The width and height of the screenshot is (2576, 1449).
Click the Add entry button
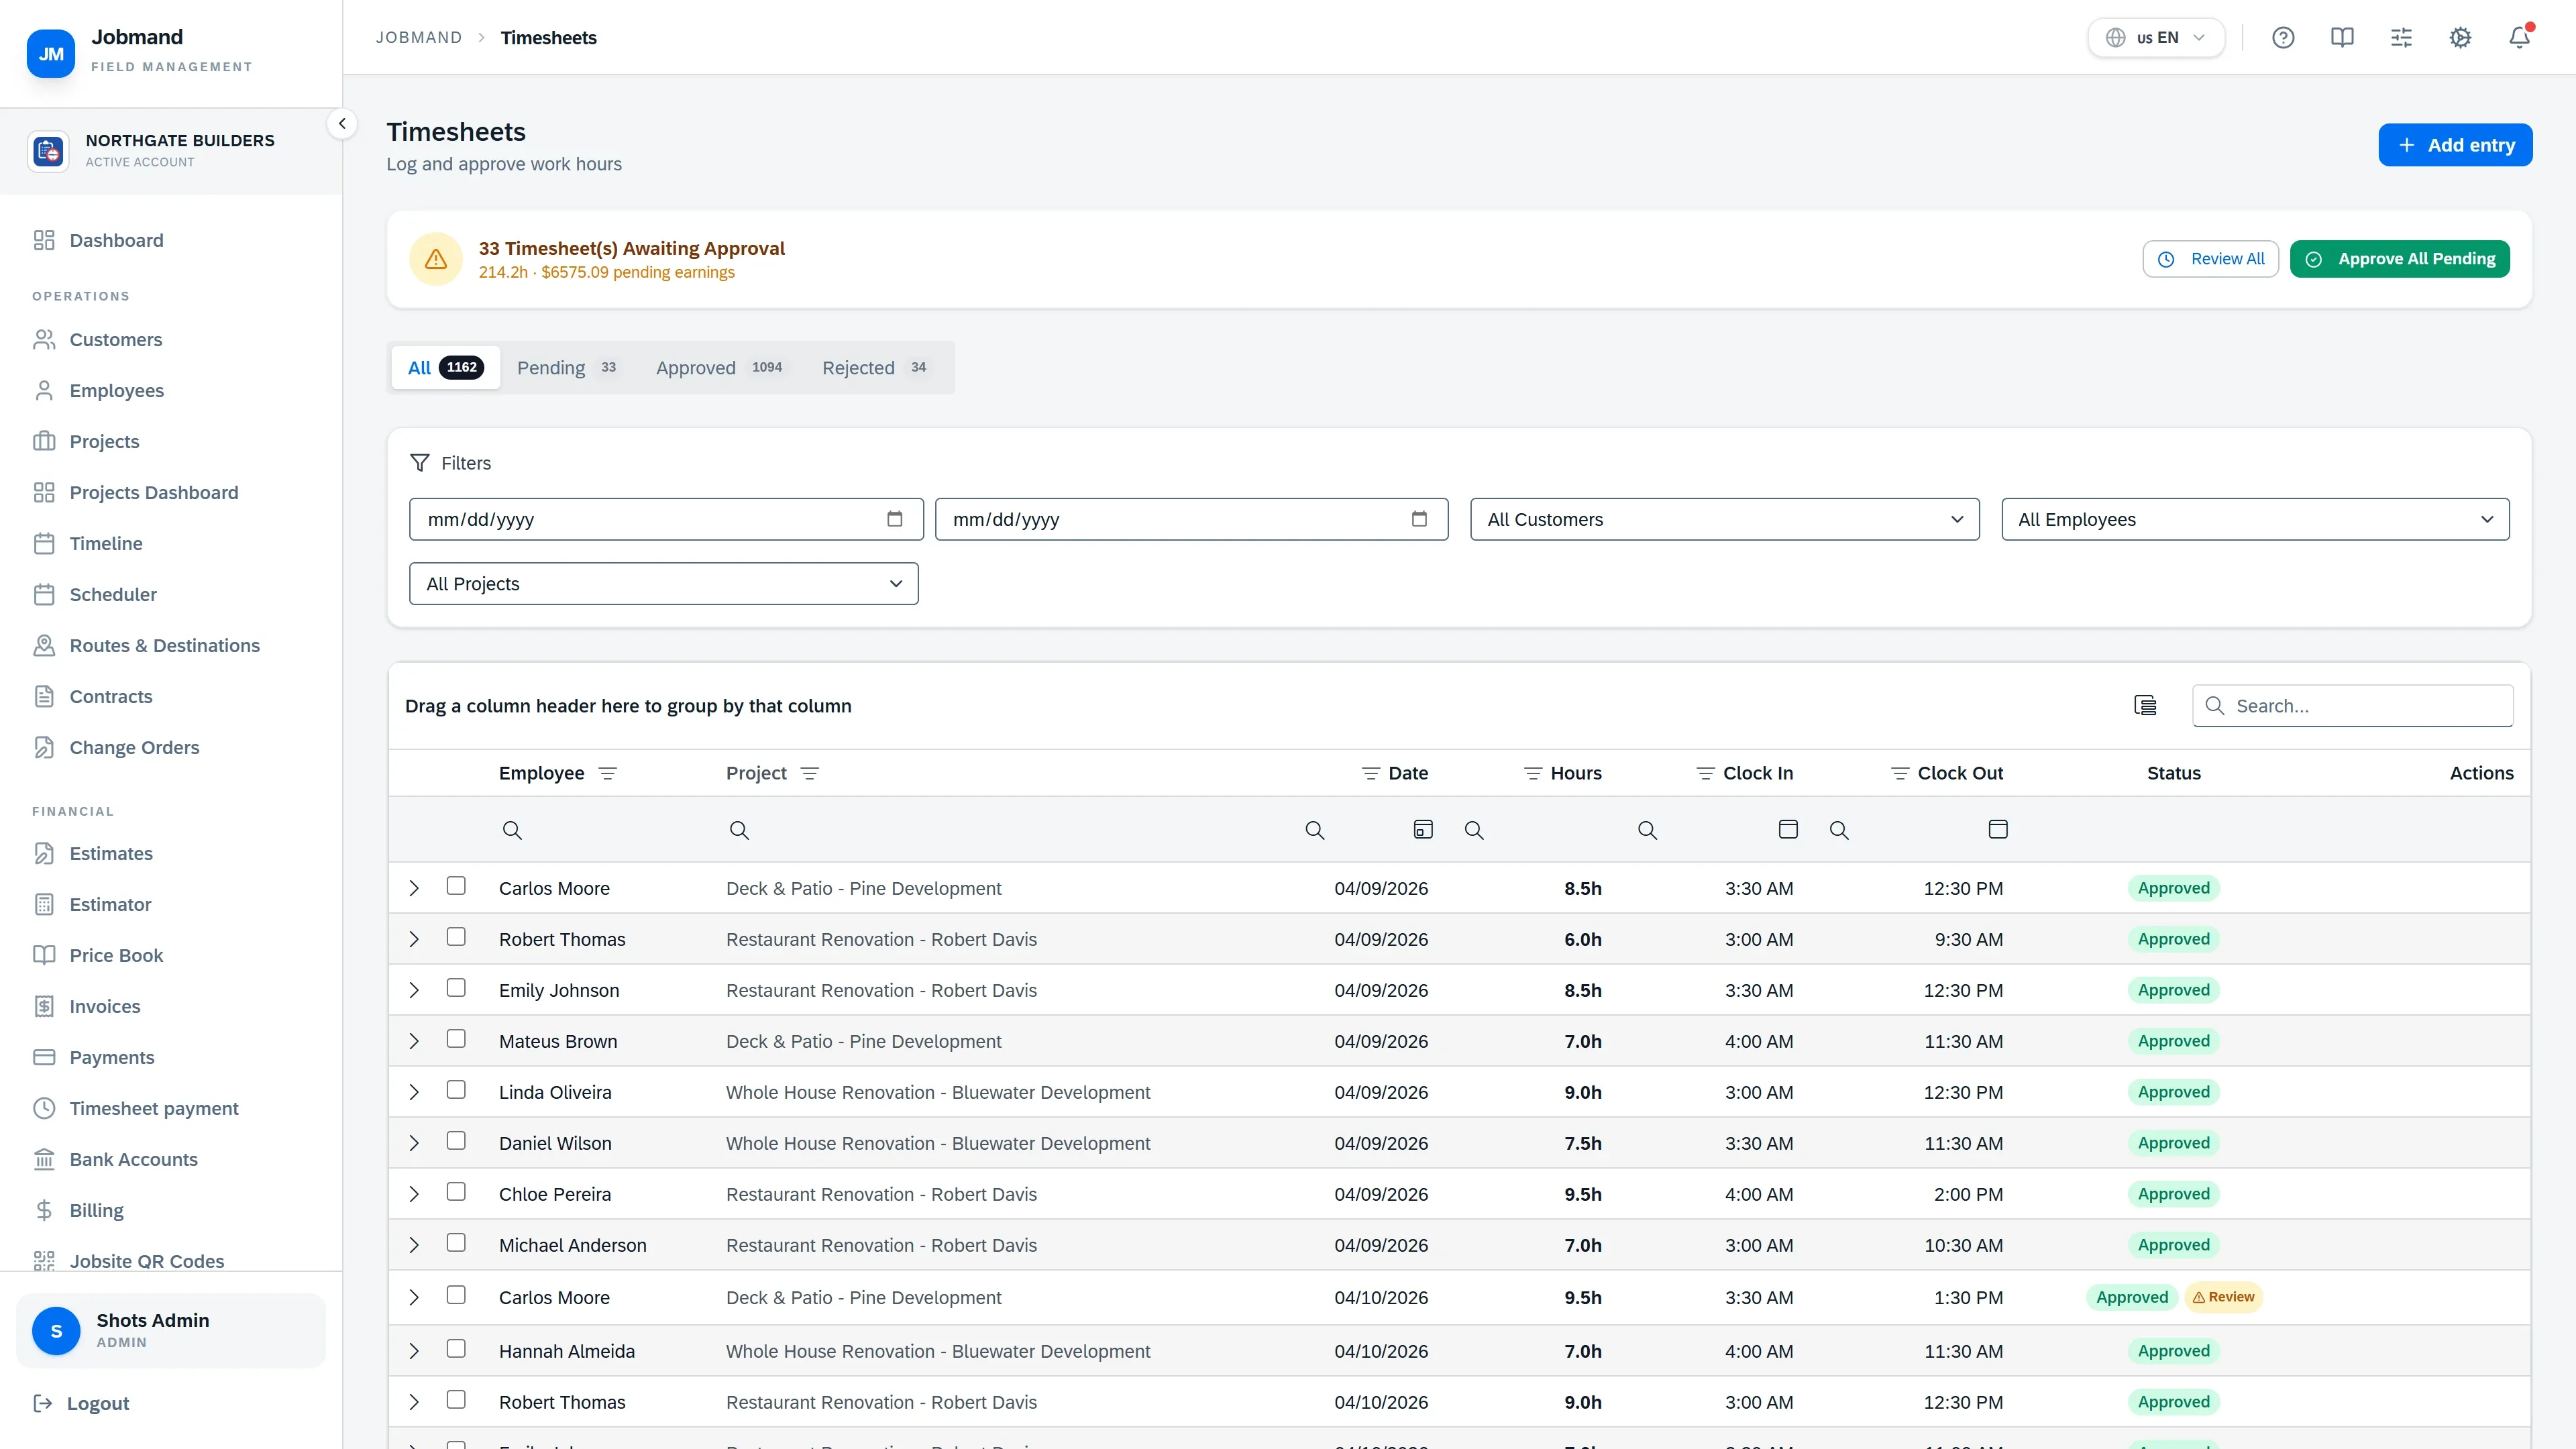[x=2455, y=145]
